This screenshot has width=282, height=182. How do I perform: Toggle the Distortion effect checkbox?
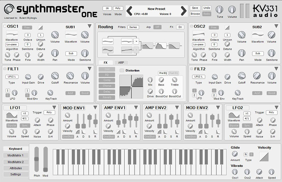click(x=122, y=70)
